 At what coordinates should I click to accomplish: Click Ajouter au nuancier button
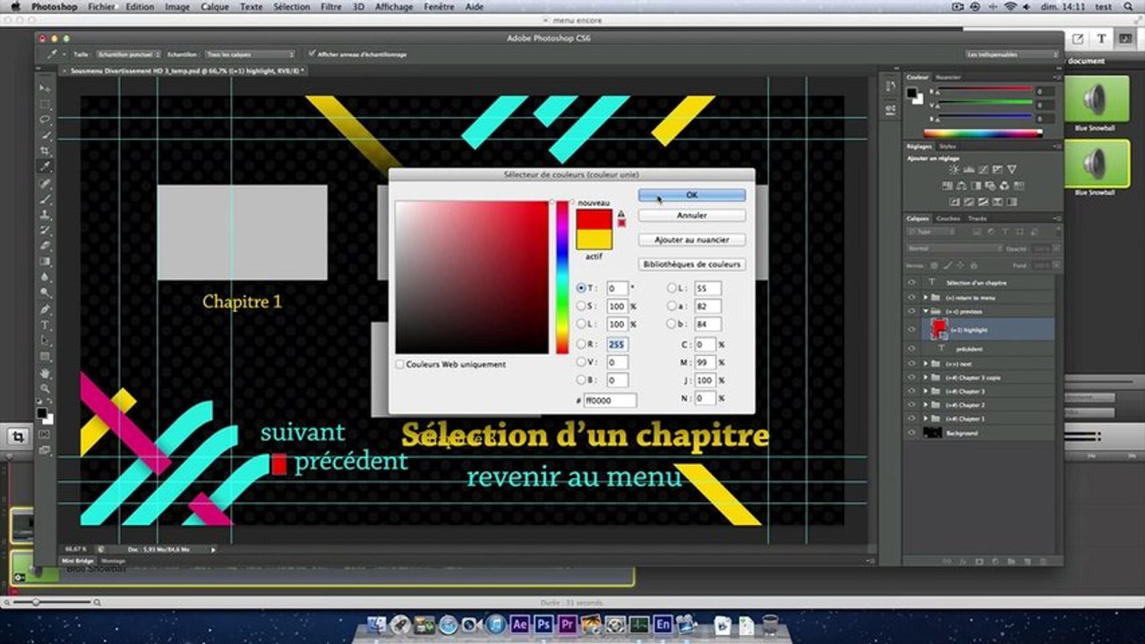click(x=691, y=240)
